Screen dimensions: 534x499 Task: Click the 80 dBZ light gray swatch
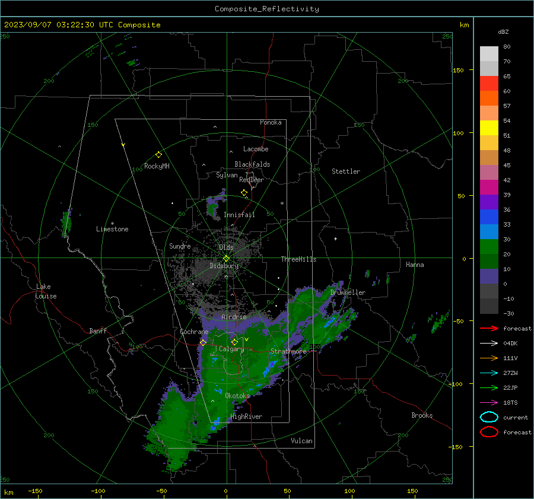point(489,53)
